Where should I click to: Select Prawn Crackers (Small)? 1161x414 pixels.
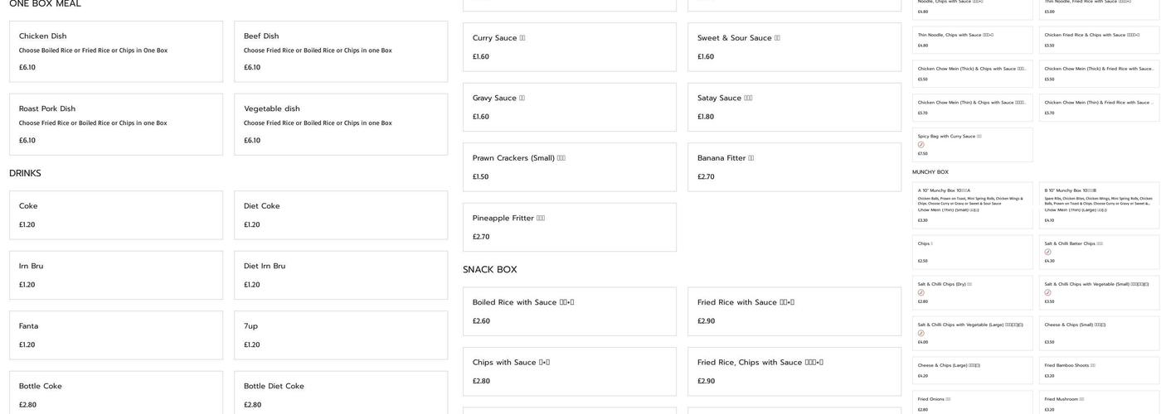570,167
